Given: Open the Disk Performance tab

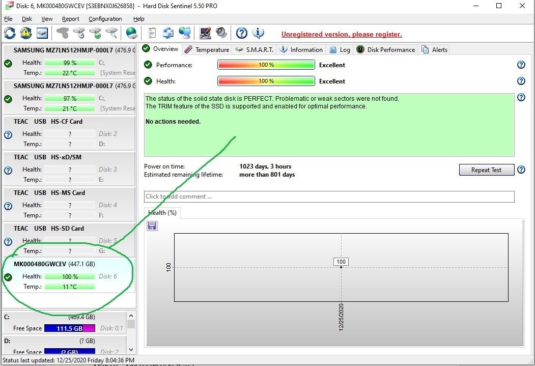Looking at the screenshot, I should [386, 49].
